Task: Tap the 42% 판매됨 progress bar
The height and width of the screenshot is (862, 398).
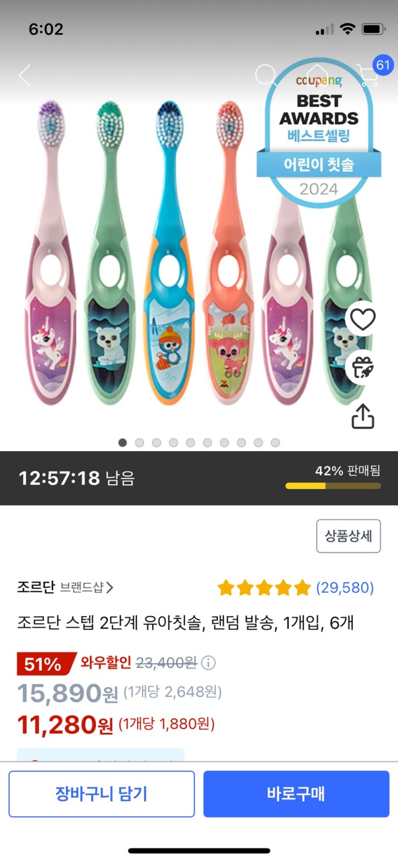Action: [x=333, y=486]
